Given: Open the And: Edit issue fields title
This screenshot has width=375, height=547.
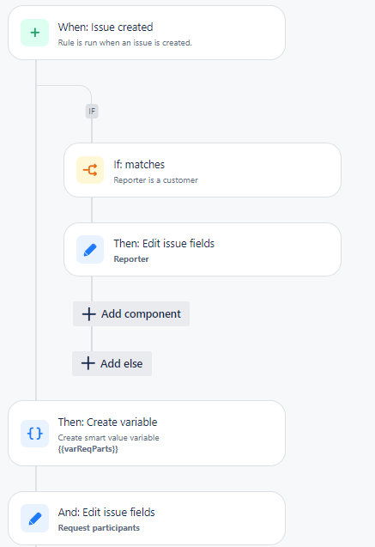Looking at the screenshot, I should (106, 512).
